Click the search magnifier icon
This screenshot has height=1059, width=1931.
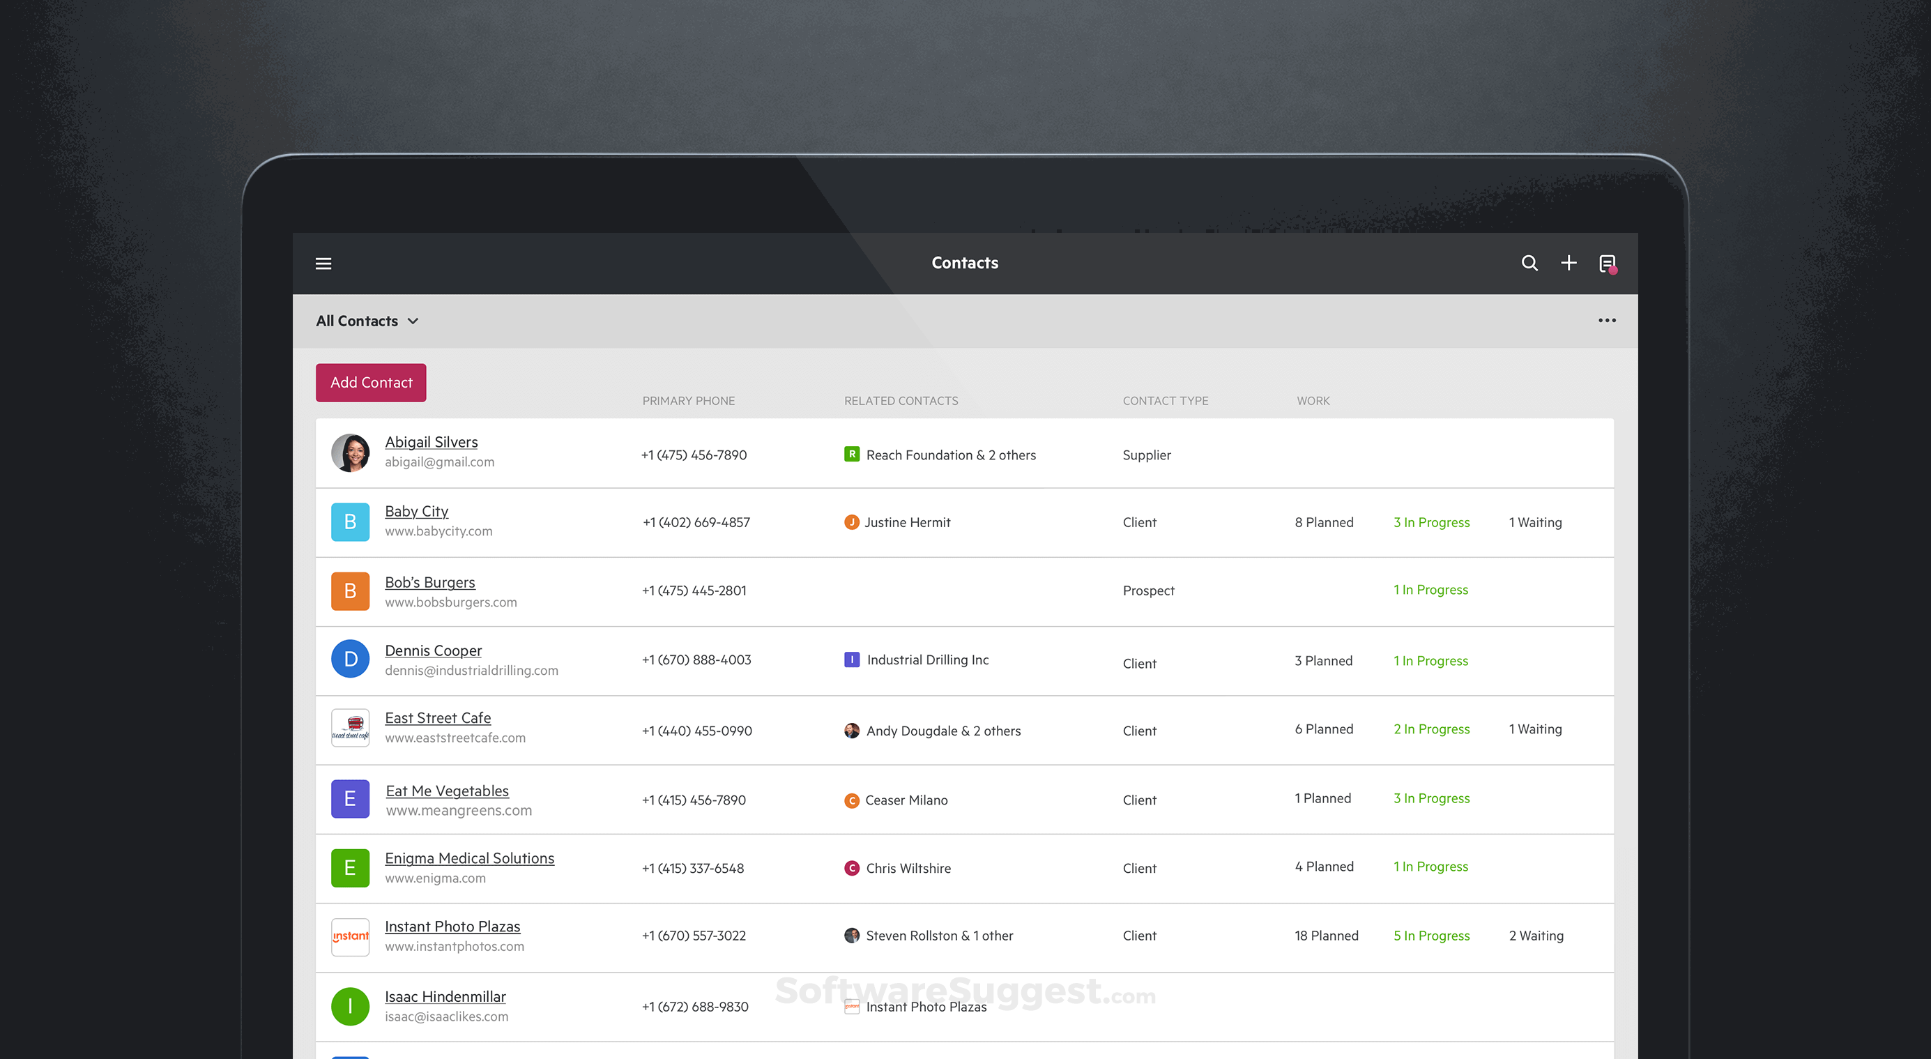tap(1529, 263)
